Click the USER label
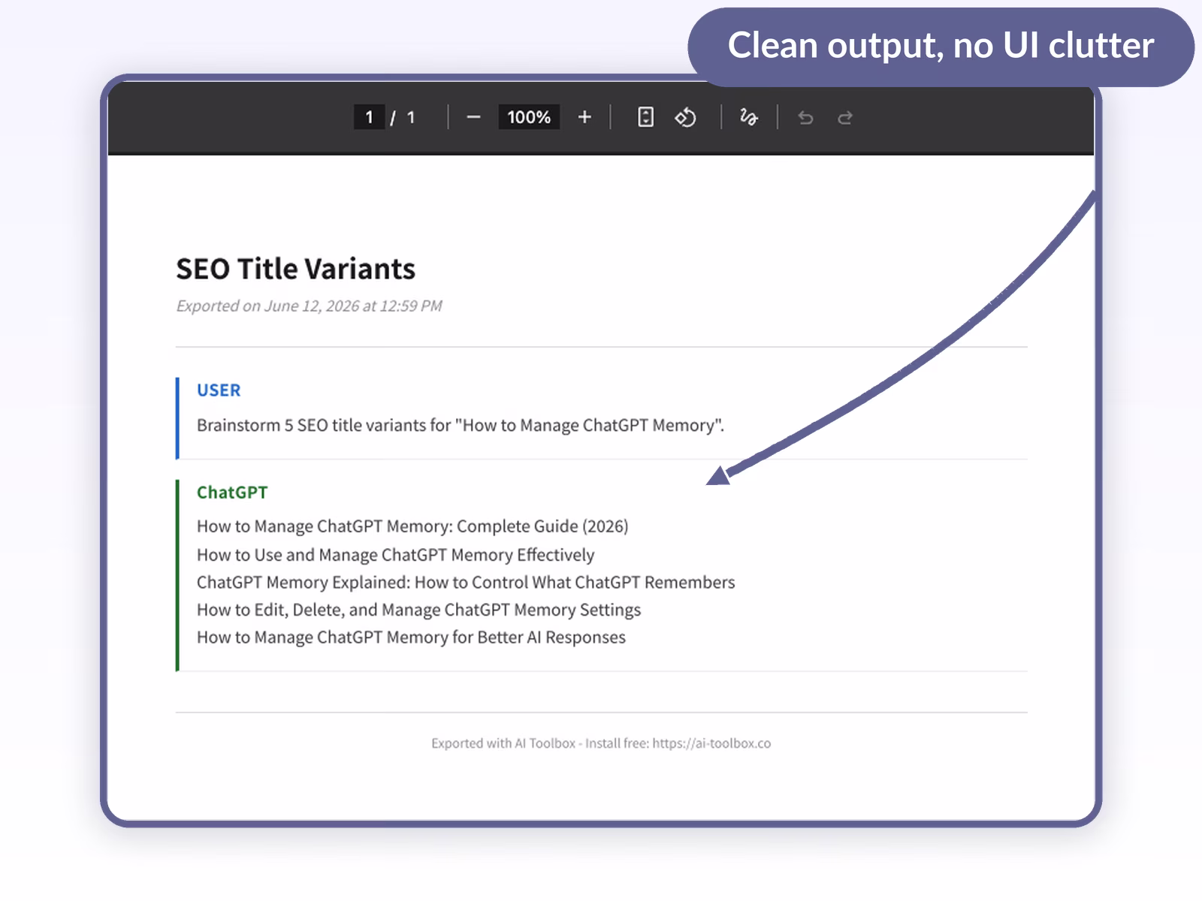Screen dimensions: 1202x901 (219, 390)
